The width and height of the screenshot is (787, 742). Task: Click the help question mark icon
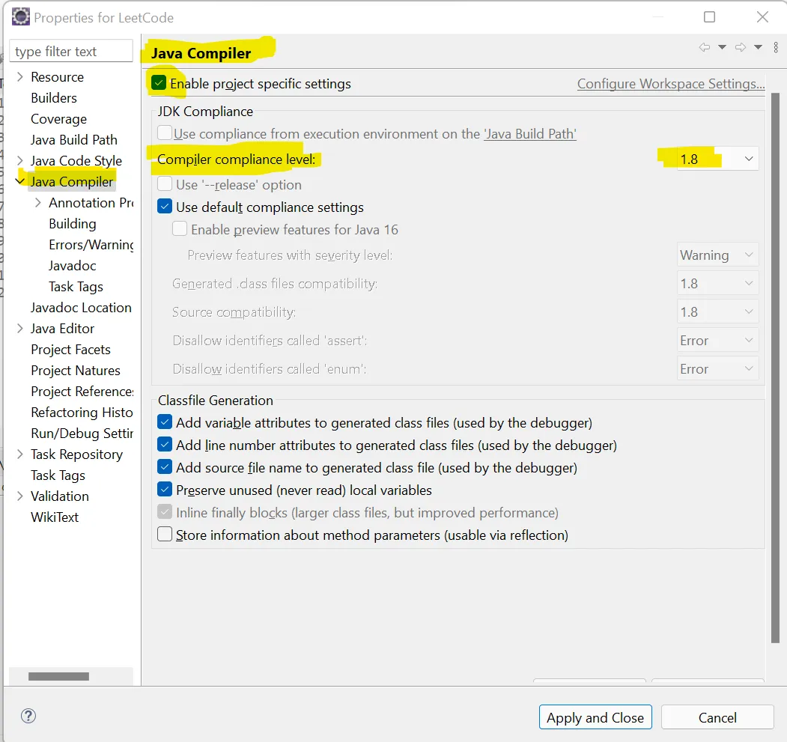(x=28, y=715)
